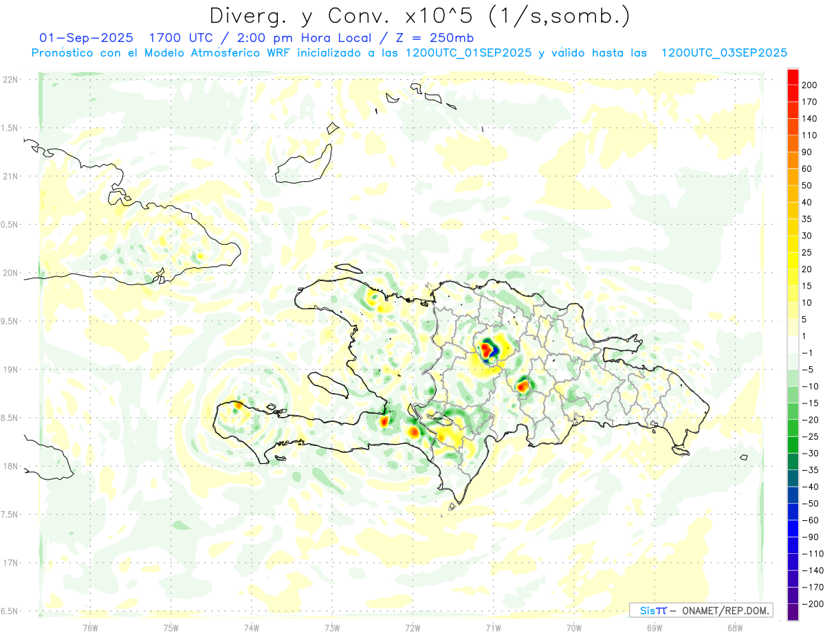Viewport: 825px width, 637px height.
Task: Click the 75W longitude label
Action: pyautogui.click(x=171, y=628)
